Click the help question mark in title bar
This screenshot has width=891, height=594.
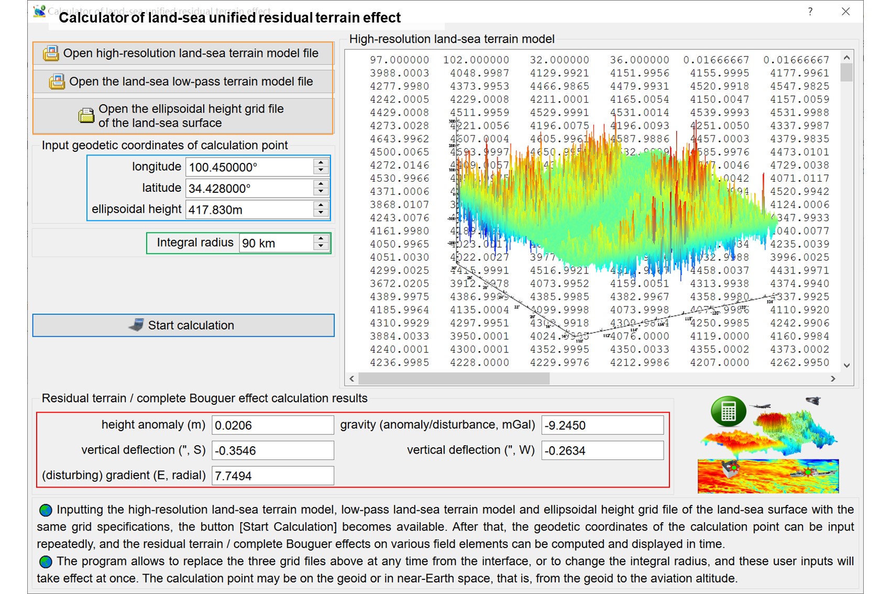(810, 12)
